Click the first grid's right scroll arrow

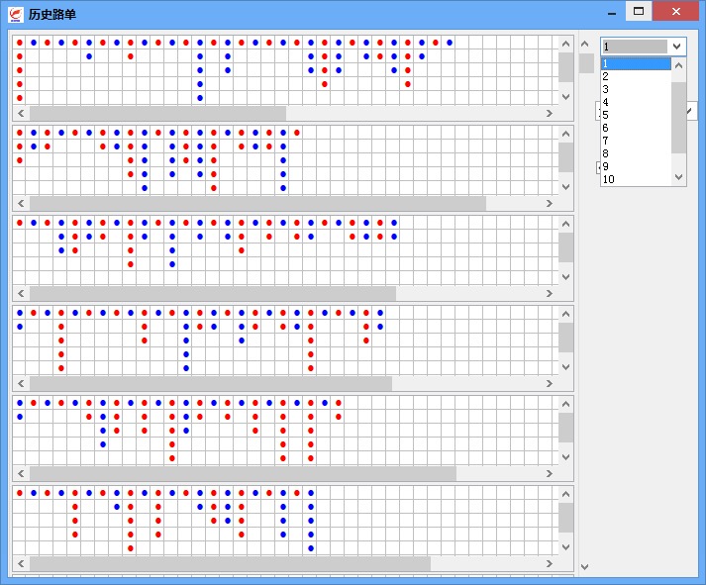pyautogui.click(x=550, y=114)
